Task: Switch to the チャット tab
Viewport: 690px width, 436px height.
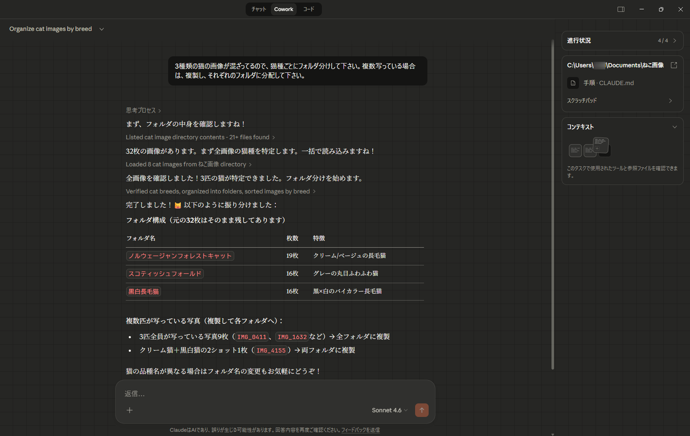Action: click(258, 9)
